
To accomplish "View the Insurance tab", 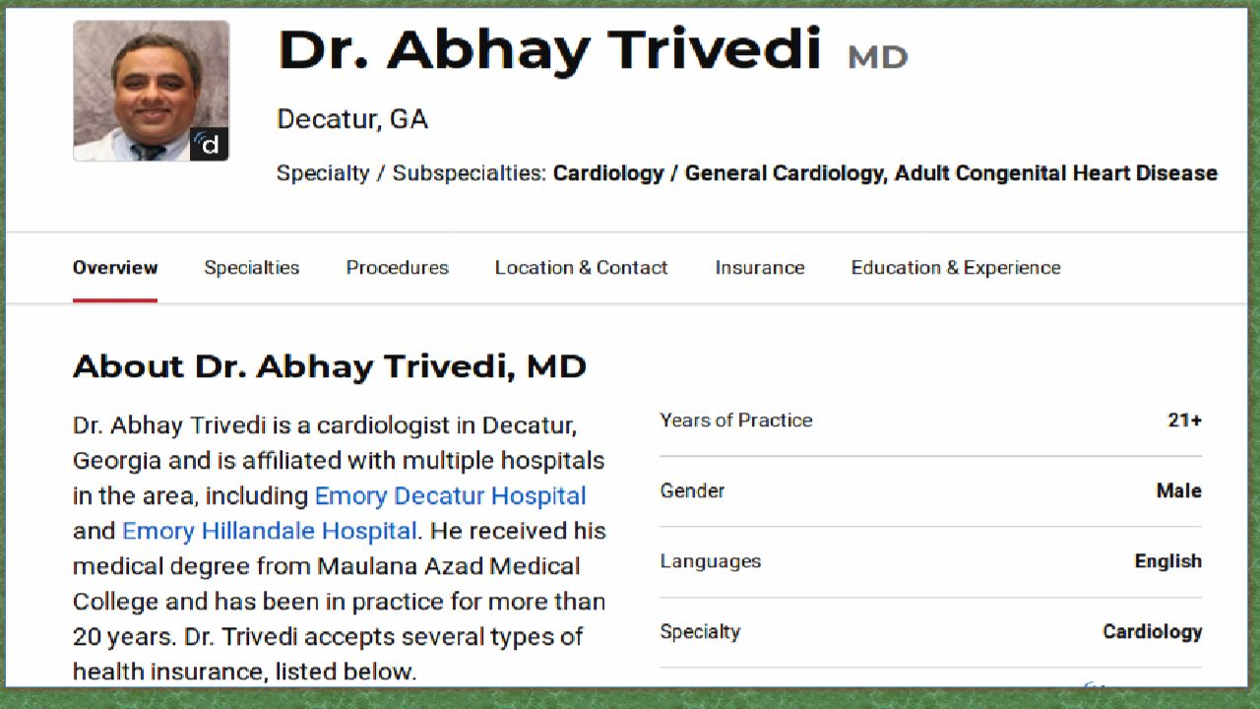I will 760,268.
